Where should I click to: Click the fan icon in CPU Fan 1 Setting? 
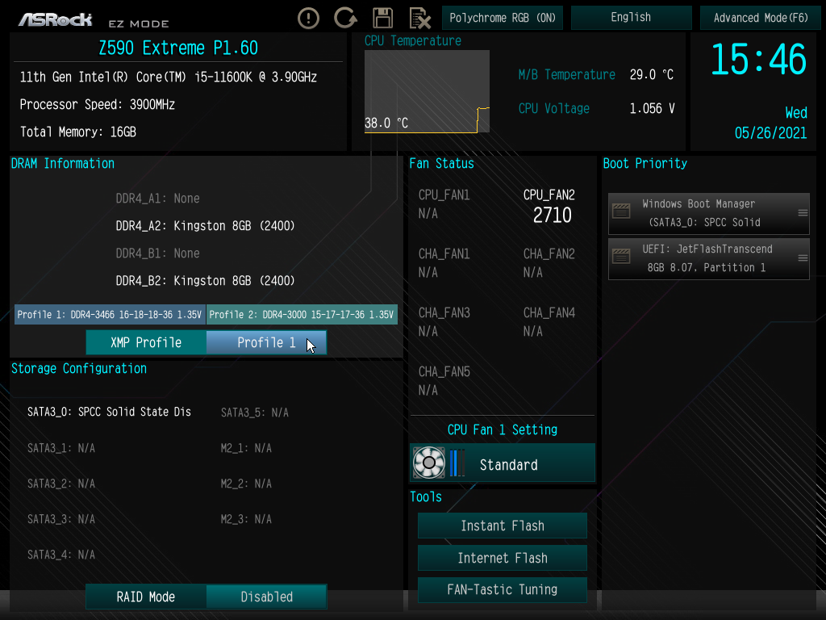428,463
